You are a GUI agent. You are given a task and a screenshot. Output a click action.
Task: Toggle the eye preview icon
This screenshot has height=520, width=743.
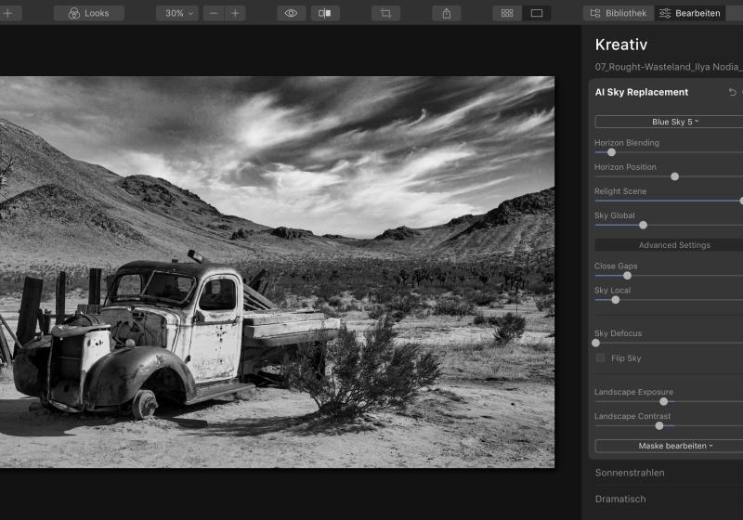tap(292, 13)
